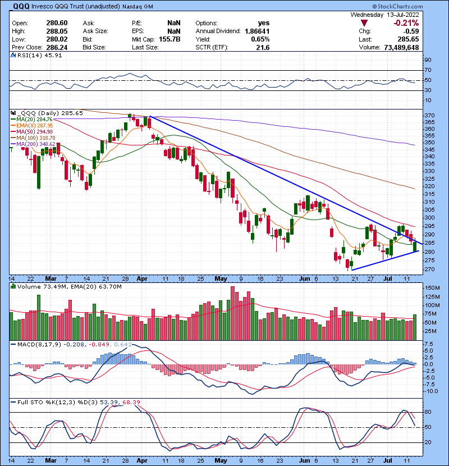This screenshot has height=466, width=449.
Task: Click the High value 288.05
Action: 57,31
